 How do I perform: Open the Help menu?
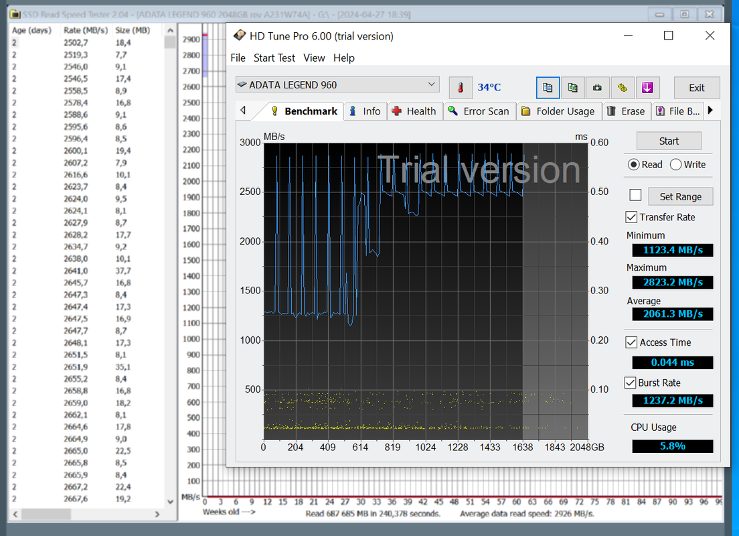(x=343, y=58)
